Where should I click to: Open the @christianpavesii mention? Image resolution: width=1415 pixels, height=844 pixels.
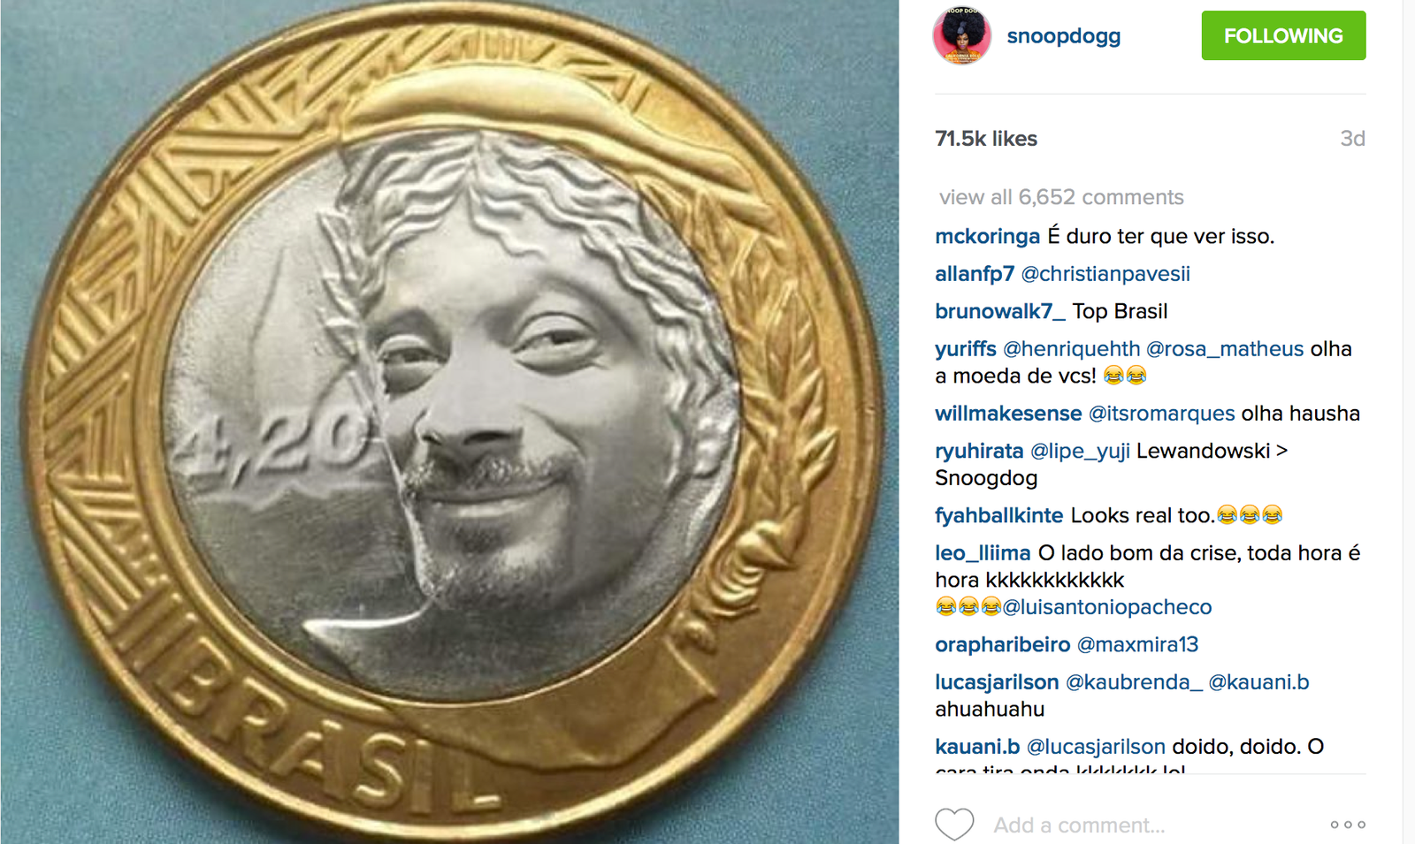tap(1105, 274)
